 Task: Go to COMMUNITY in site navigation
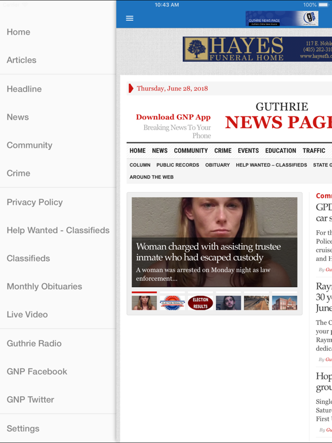click(x=191, y=151)
